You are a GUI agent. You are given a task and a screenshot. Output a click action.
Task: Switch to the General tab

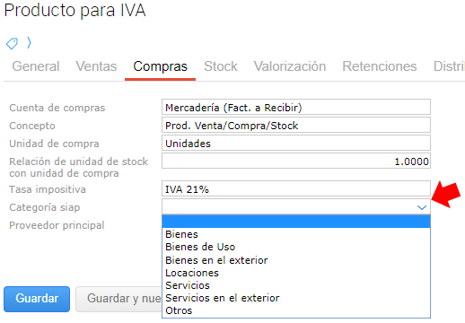pyautogui.click(x=36, y=66)
